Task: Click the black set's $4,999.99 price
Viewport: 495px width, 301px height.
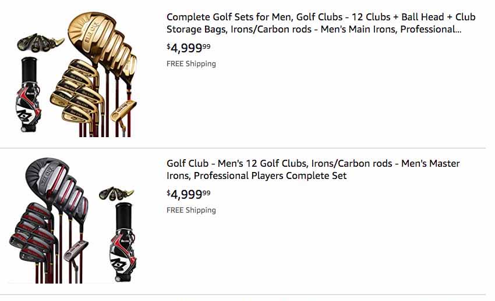Action: click(189, 194)
